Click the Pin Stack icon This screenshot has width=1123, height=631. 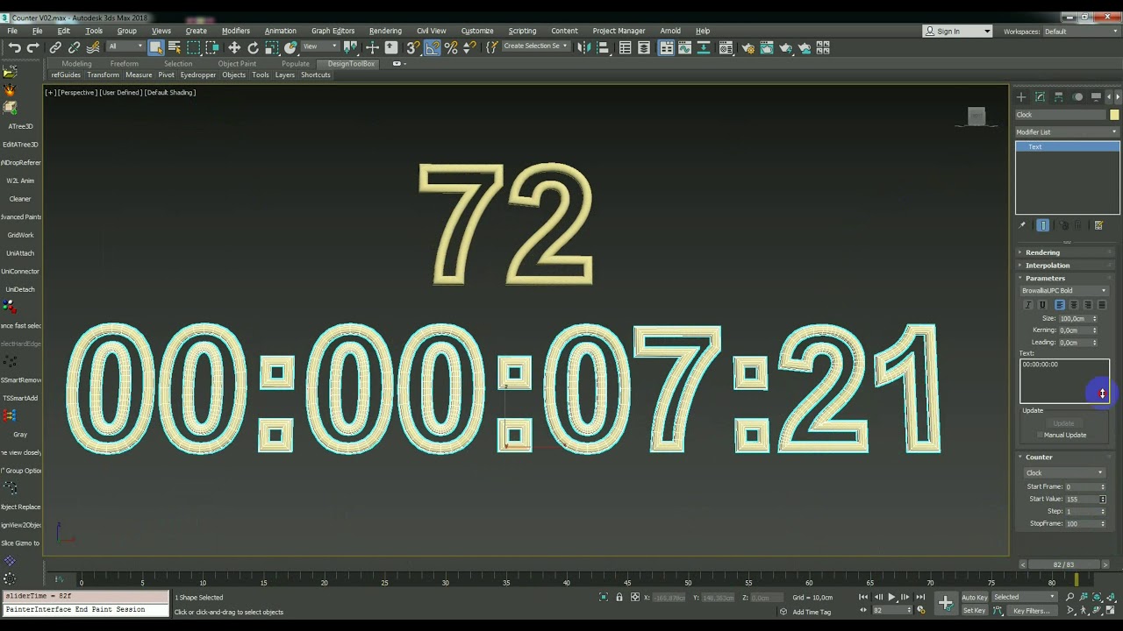pos(1022,225)
